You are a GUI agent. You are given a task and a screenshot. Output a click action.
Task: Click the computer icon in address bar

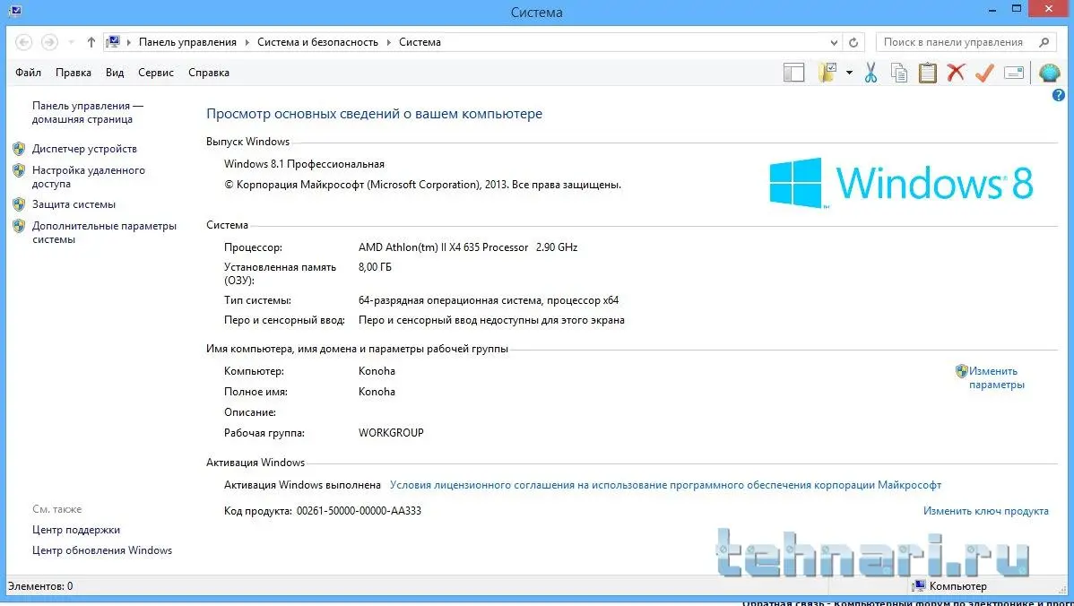pyautogui.click(x=114, y=42)
